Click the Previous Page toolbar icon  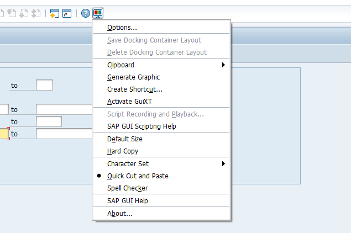12,13
